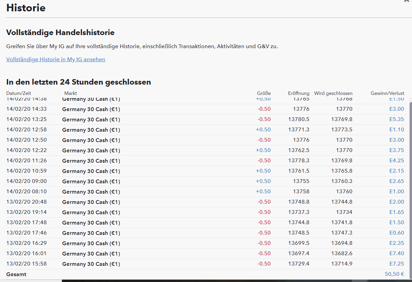Screen dimensions: 412x282
Task: Click the E0.60 profit value
Action: (x=397, y=233)
